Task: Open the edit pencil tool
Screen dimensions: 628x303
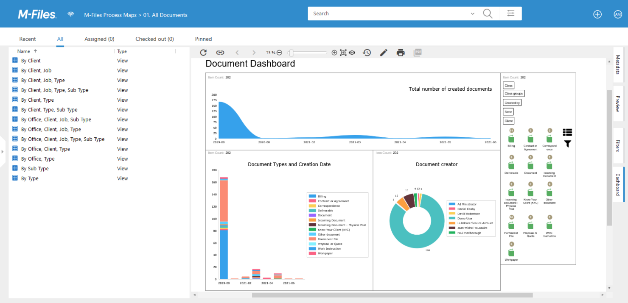Action: 383,52
